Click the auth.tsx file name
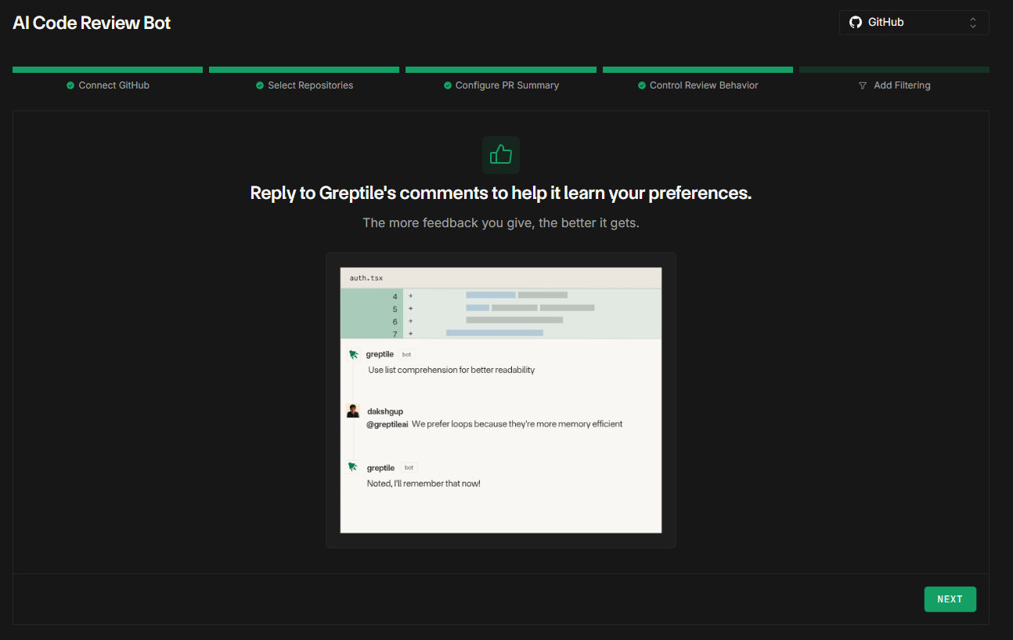Screen dimensions: 1013x640 pos(366,278)
